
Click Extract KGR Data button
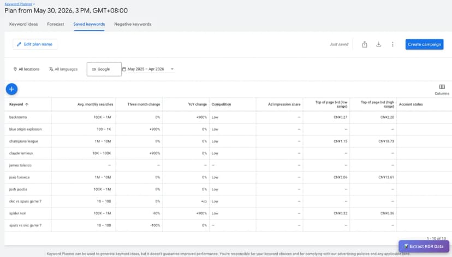[x=424, y=246]
